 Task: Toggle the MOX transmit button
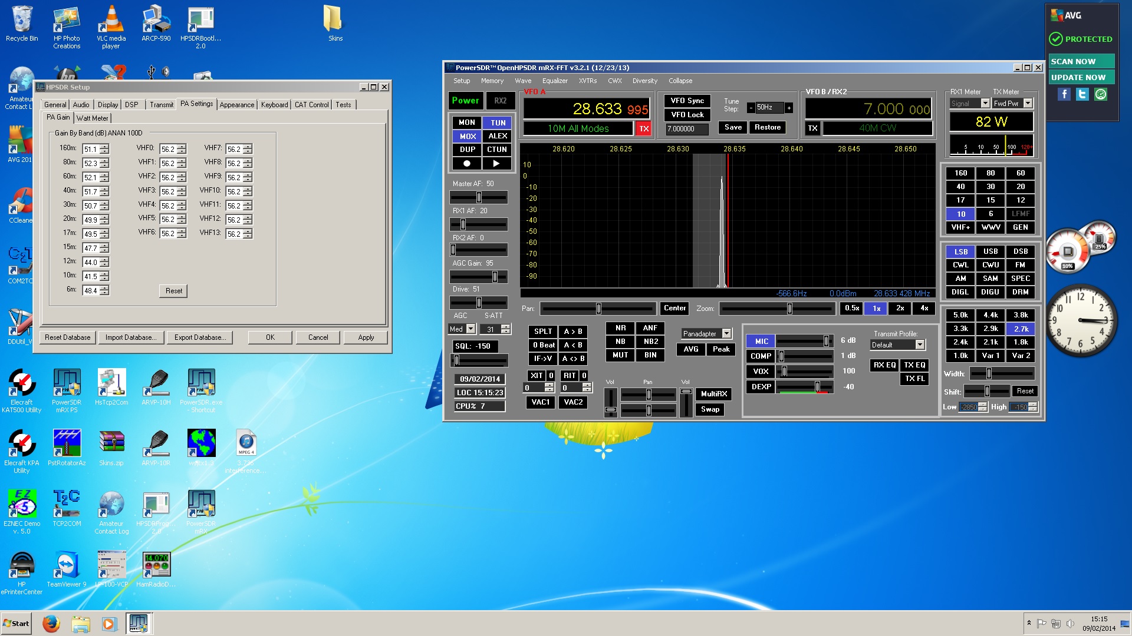(x=467, y=136)
